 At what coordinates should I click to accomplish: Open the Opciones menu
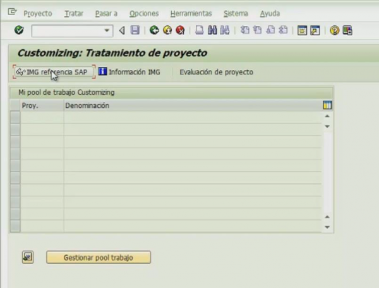click(x=144, y=13)
